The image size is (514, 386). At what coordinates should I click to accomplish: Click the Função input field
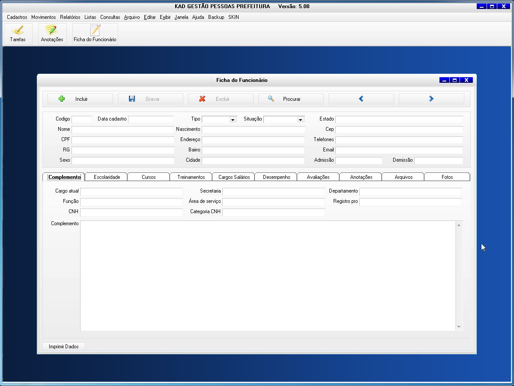[131, 202]
